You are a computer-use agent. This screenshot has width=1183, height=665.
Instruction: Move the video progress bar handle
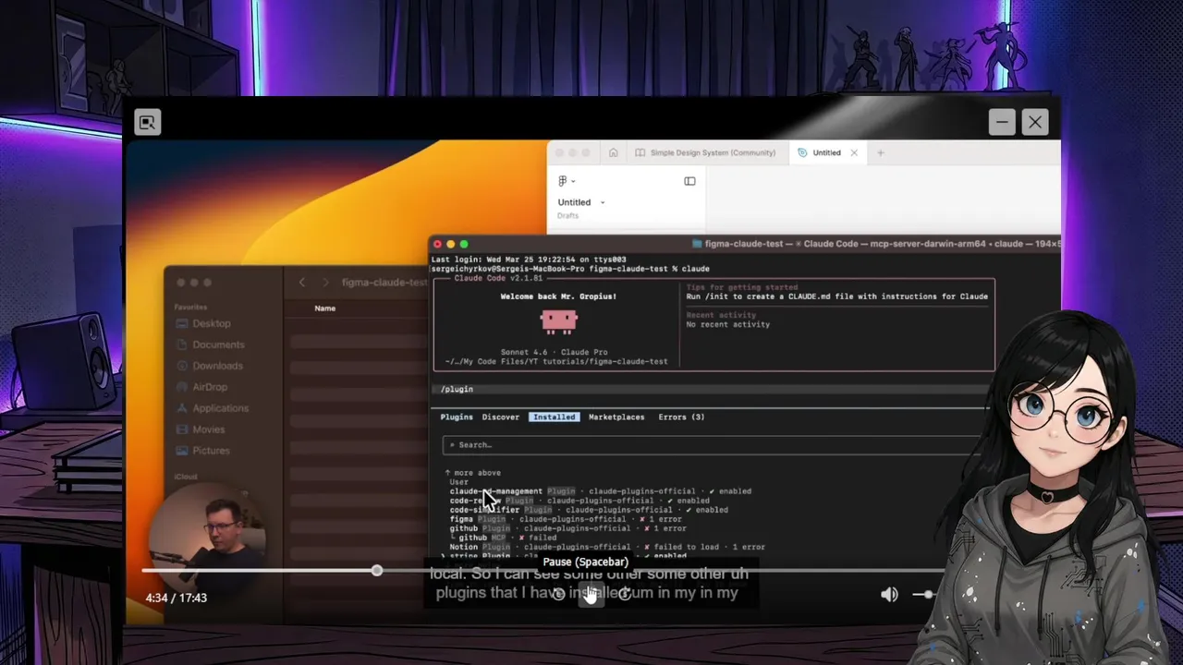tap(377, 571)
